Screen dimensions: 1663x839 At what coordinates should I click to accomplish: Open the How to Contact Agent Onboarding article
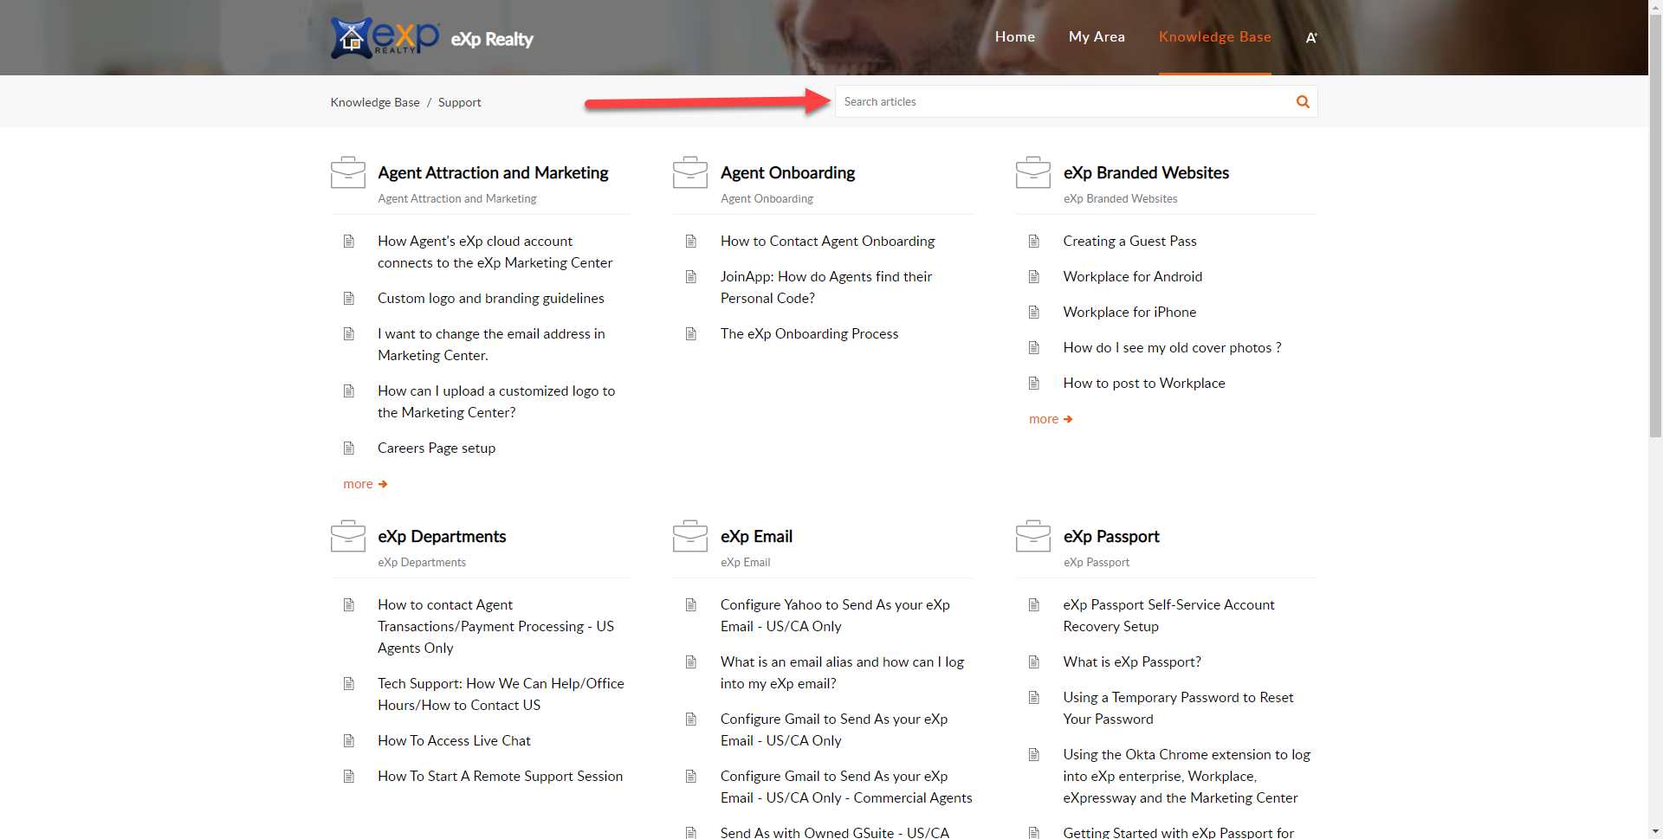[827, 241]
